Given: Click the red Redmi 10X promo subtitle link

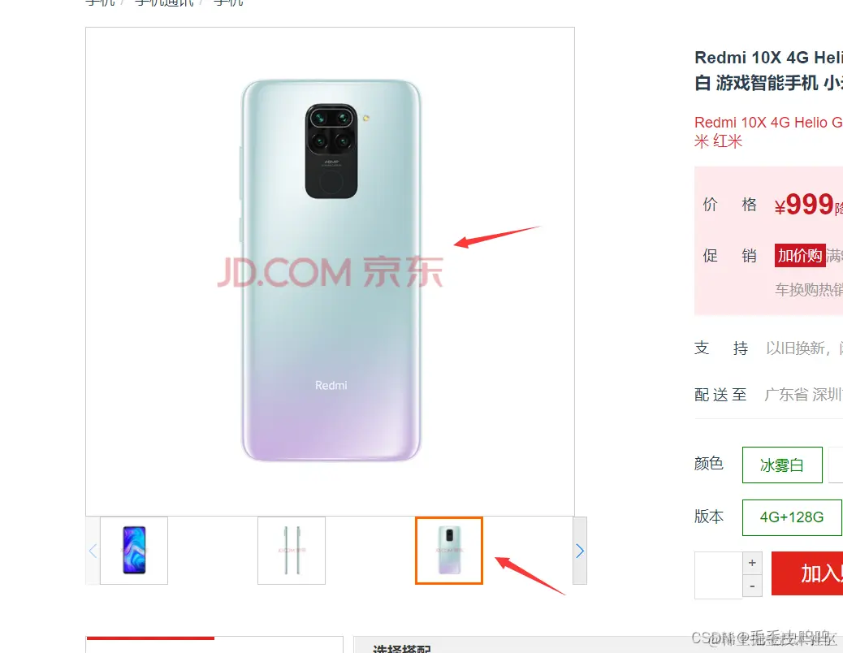Looking at the screenshot, I should coord(768,132).
